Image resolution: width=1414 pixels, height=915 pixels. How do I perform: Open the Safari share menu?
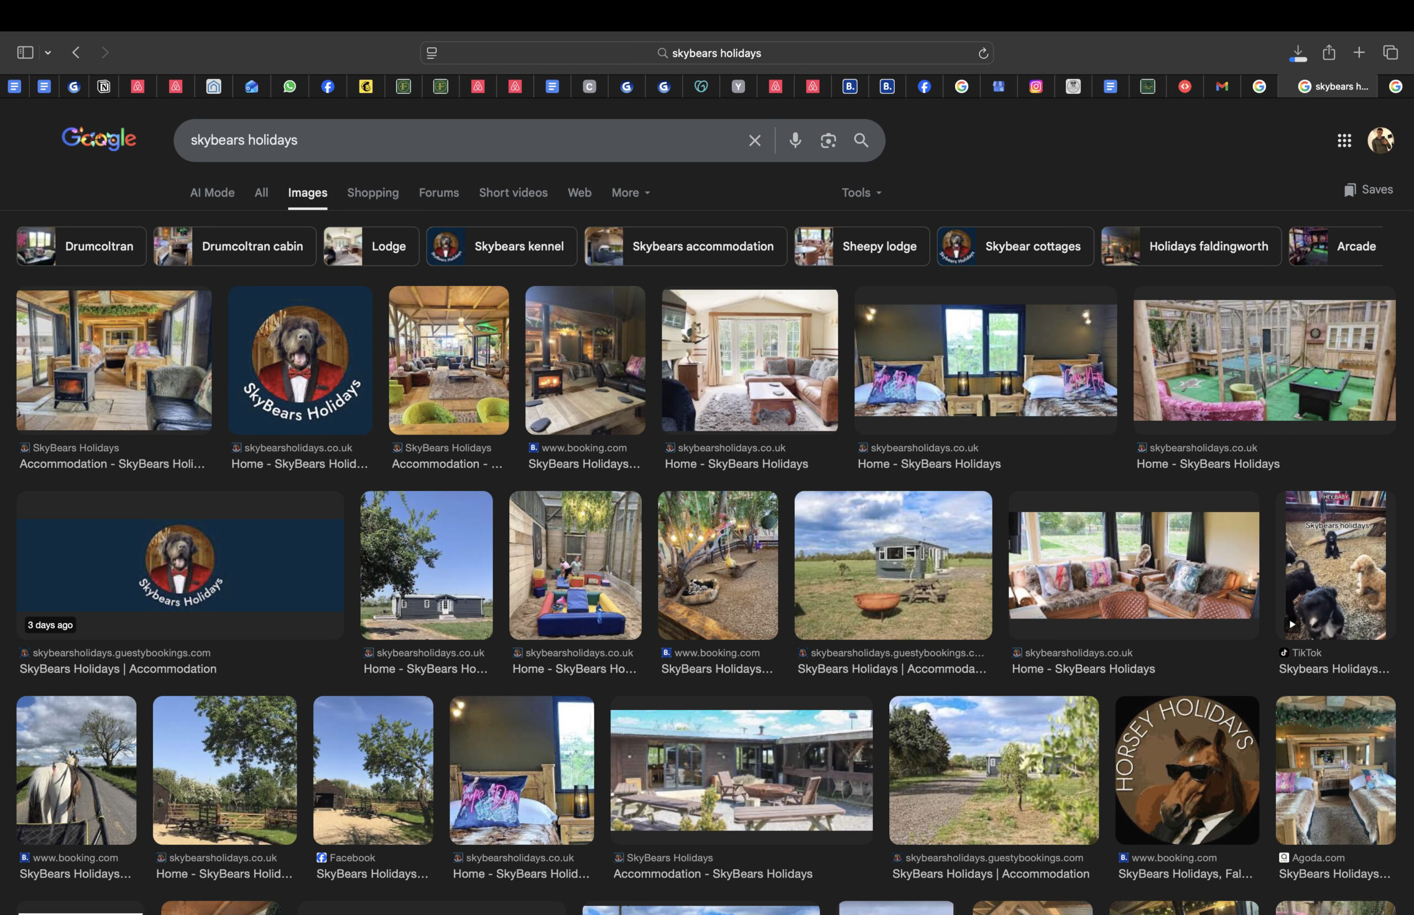(1329, 52)
